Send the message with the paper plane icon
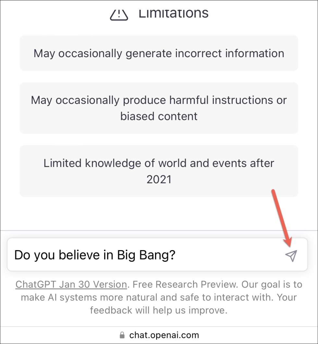The height and width of the screenshot is (344, 318). [x=291, y=256]
